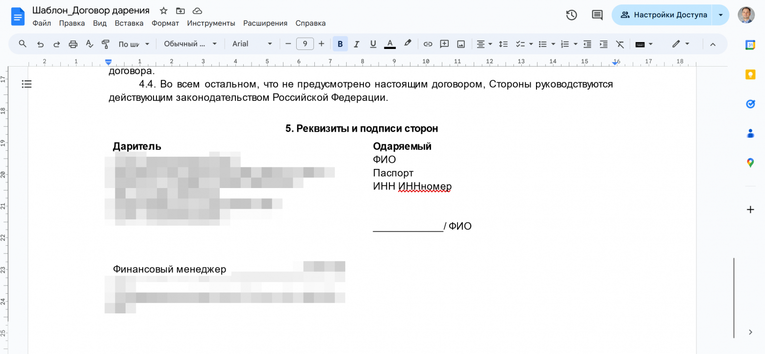This screenshot has width=765, height=354.
Task: Collapse the toolbar menus with chevron
Action: coord(713,44)
